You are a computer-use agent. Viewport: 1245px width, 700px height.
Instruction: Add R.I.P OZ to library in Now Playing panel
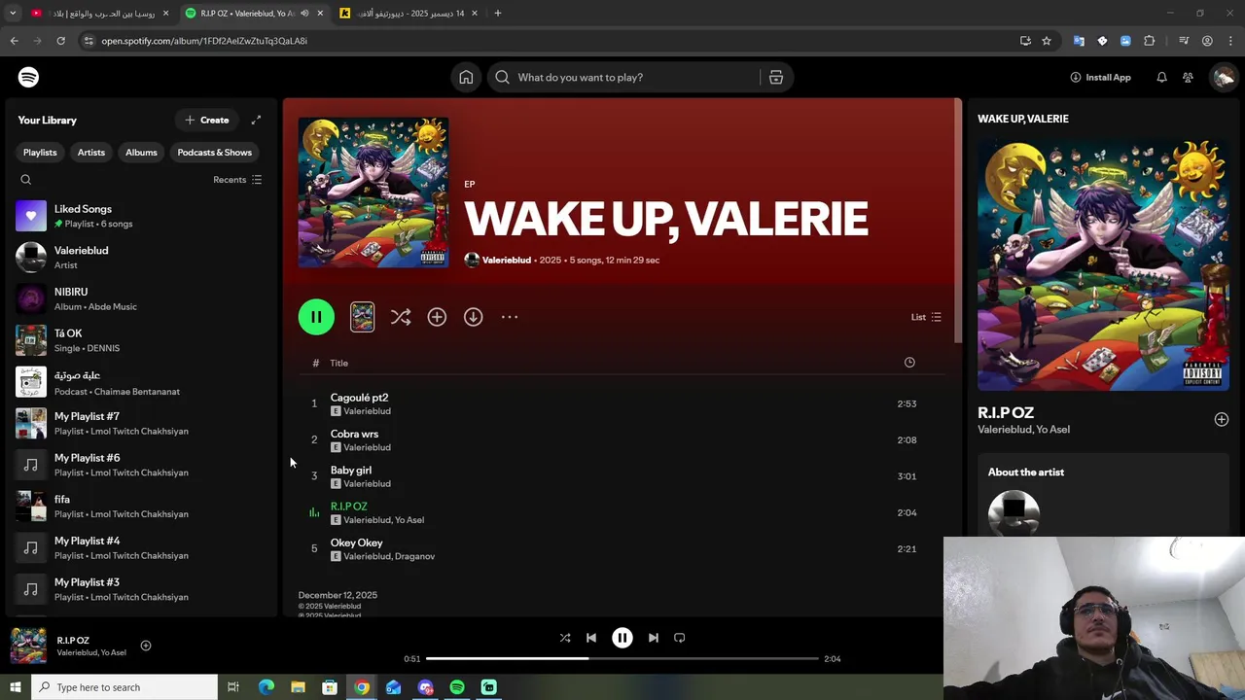[1222, 419]
